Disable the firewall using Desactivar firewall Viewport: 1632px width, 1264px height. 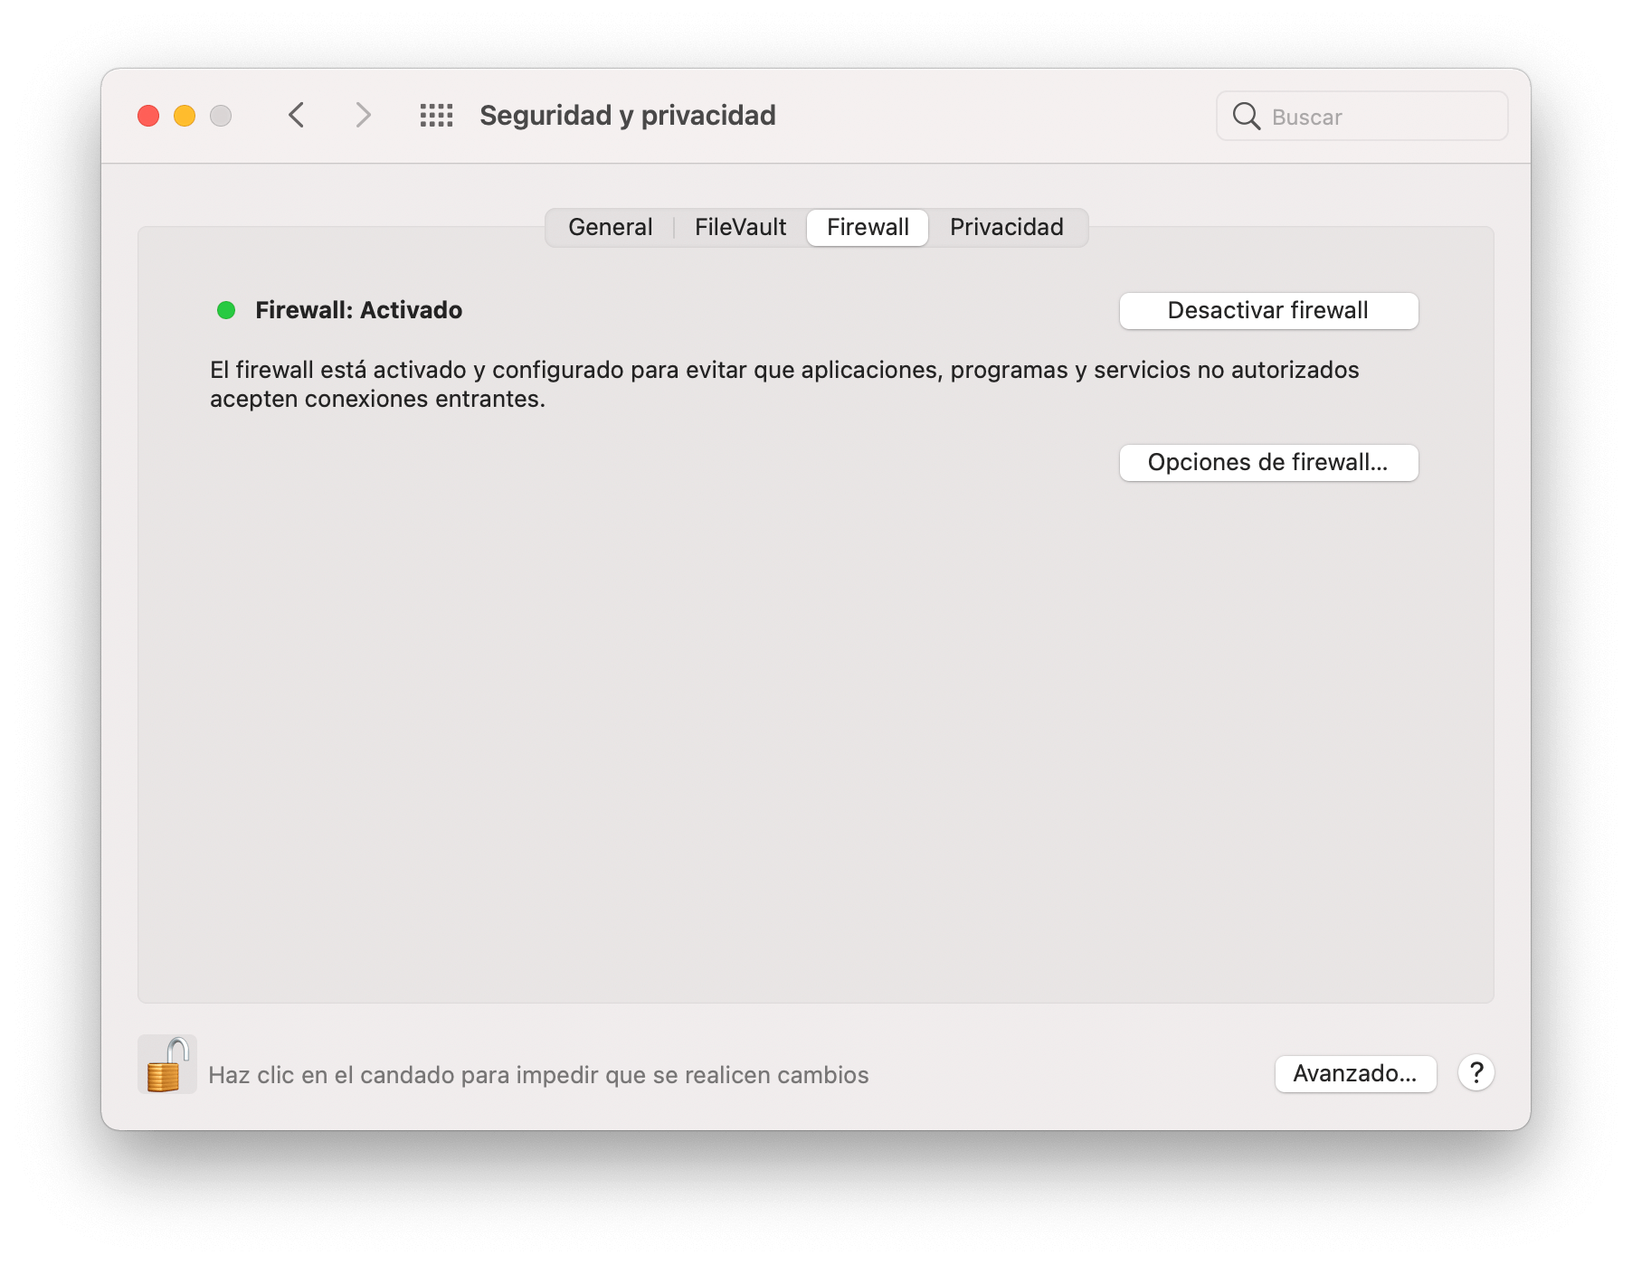point(1267,310)
